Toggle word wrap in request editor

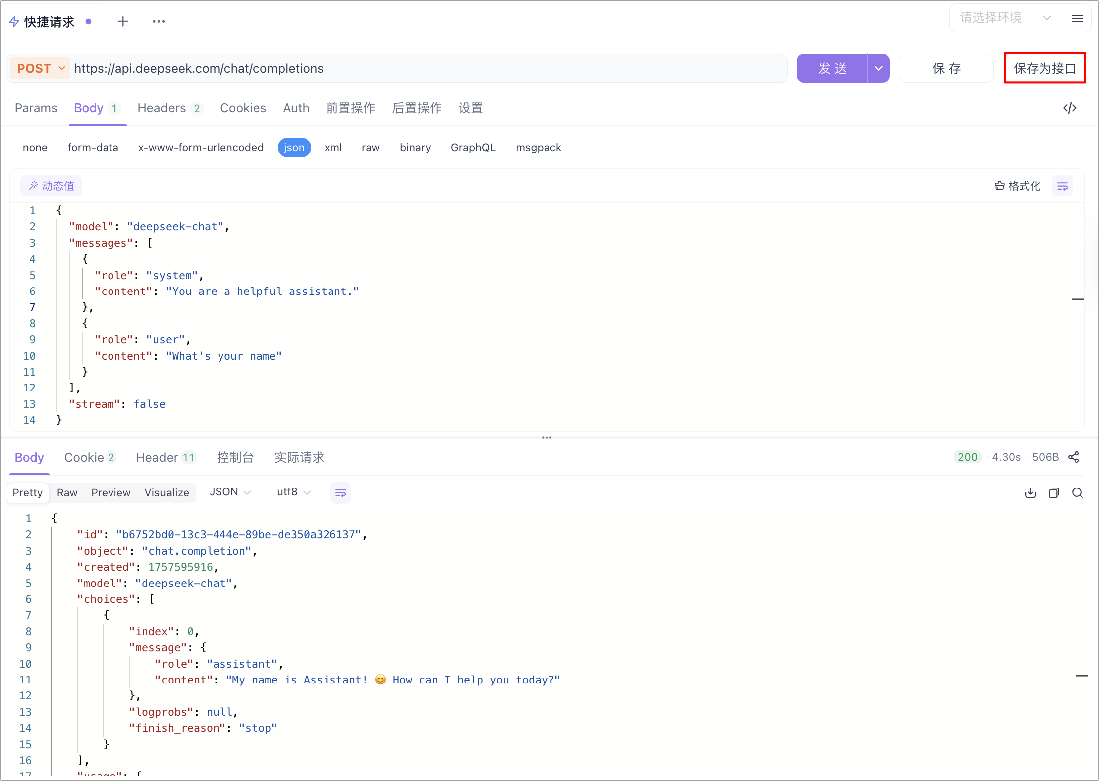[x=1062, y=186]
